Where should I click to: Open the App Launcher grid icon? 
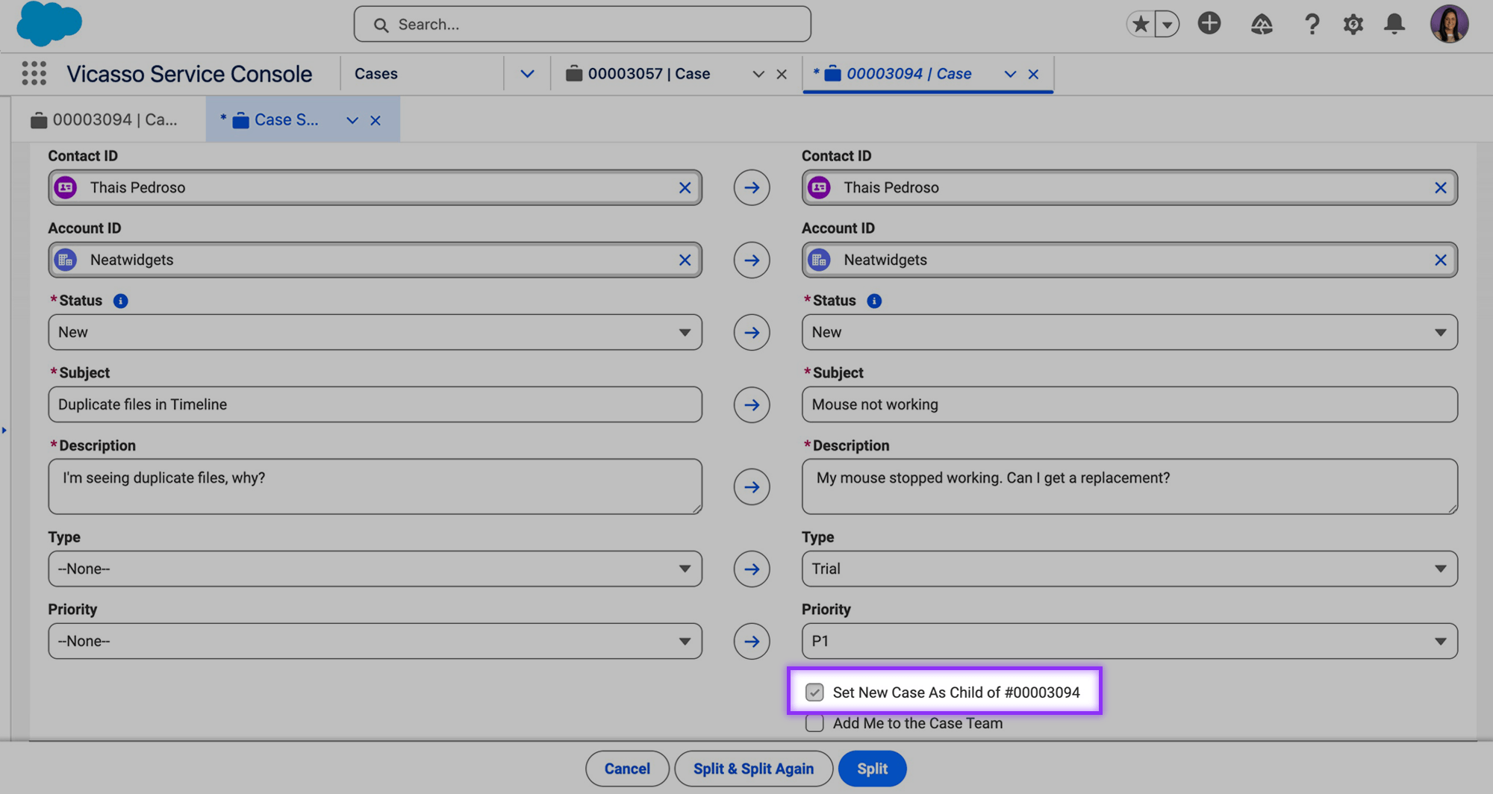pyautogui.click(x=34, y=73)
